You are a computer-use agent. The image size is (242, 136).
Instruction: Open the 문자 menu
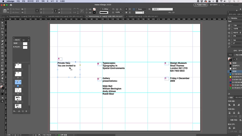point(37,1)
